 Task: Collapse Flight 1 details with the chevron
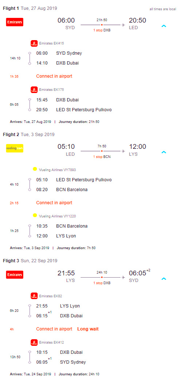(x=164, y=26)
